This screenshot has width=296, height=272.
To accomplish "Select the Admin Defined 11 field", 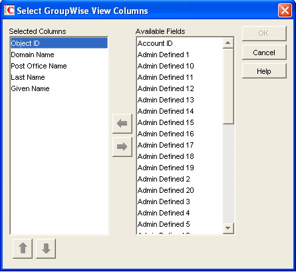I will click(x=180, y=77).
